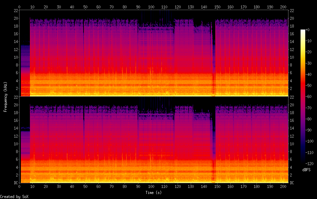Click "150" on the bottom time axis

click(x=217, y=187)
